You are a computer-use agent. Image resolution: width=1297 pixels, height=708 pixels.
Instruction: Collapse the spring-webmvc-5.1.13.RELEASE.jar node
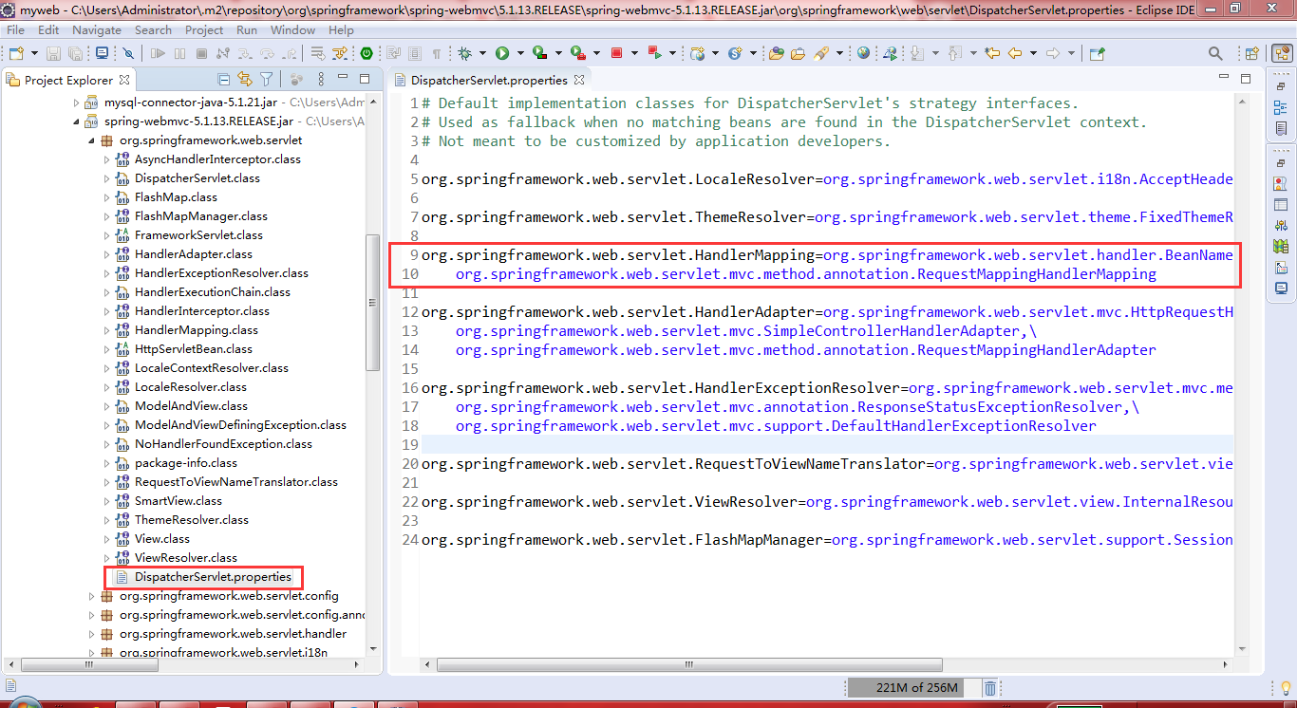(77, 121)
